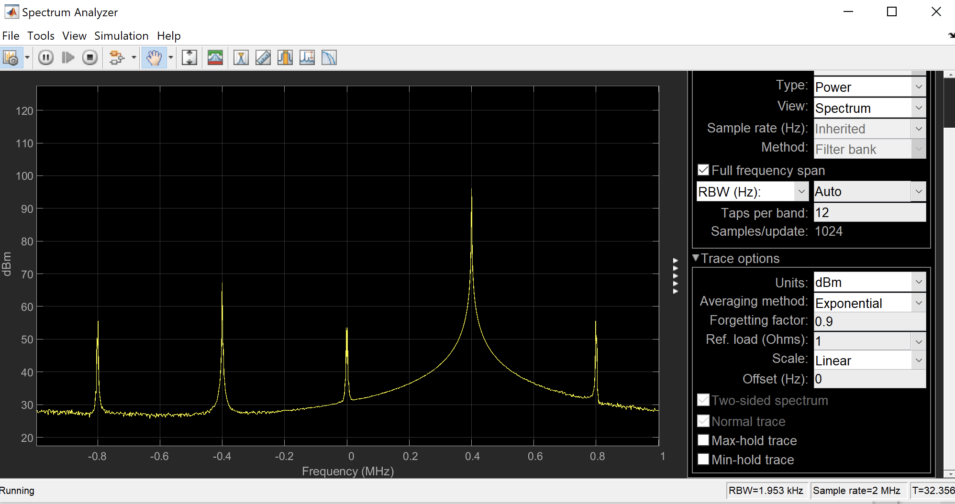Collapse the Trace options section
This screenshot has width=955, height=504.
click(697, 258)
